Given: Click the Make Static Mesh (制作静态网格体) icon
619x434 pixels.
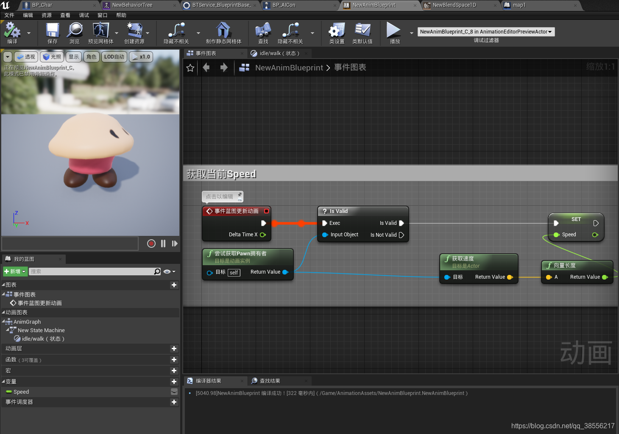Looking at the screenshot, I should 223,30.
